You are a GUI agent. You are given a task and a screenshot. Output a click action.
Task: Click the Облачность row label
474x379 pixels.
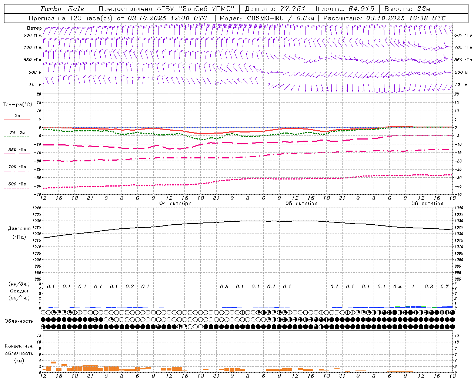[19, 321]
